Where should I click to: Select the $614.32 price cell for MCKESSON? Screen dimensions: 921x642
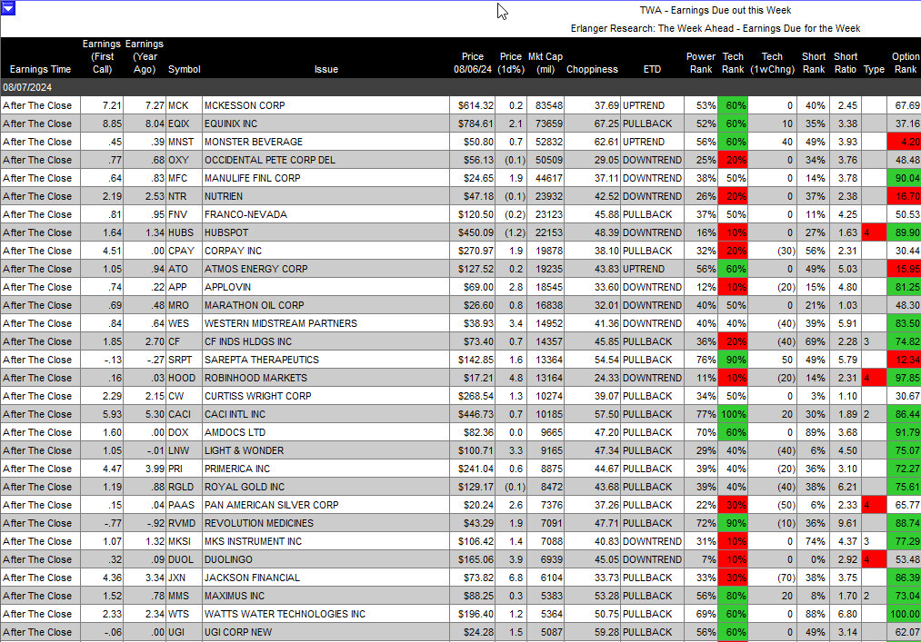click(473, 105)
